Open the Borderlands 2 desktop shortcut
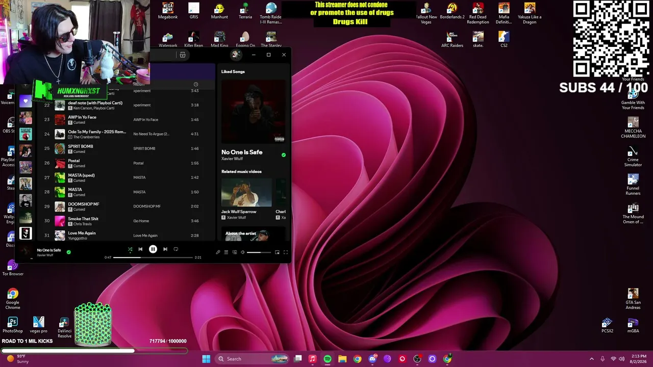 [x=452, y=11]
